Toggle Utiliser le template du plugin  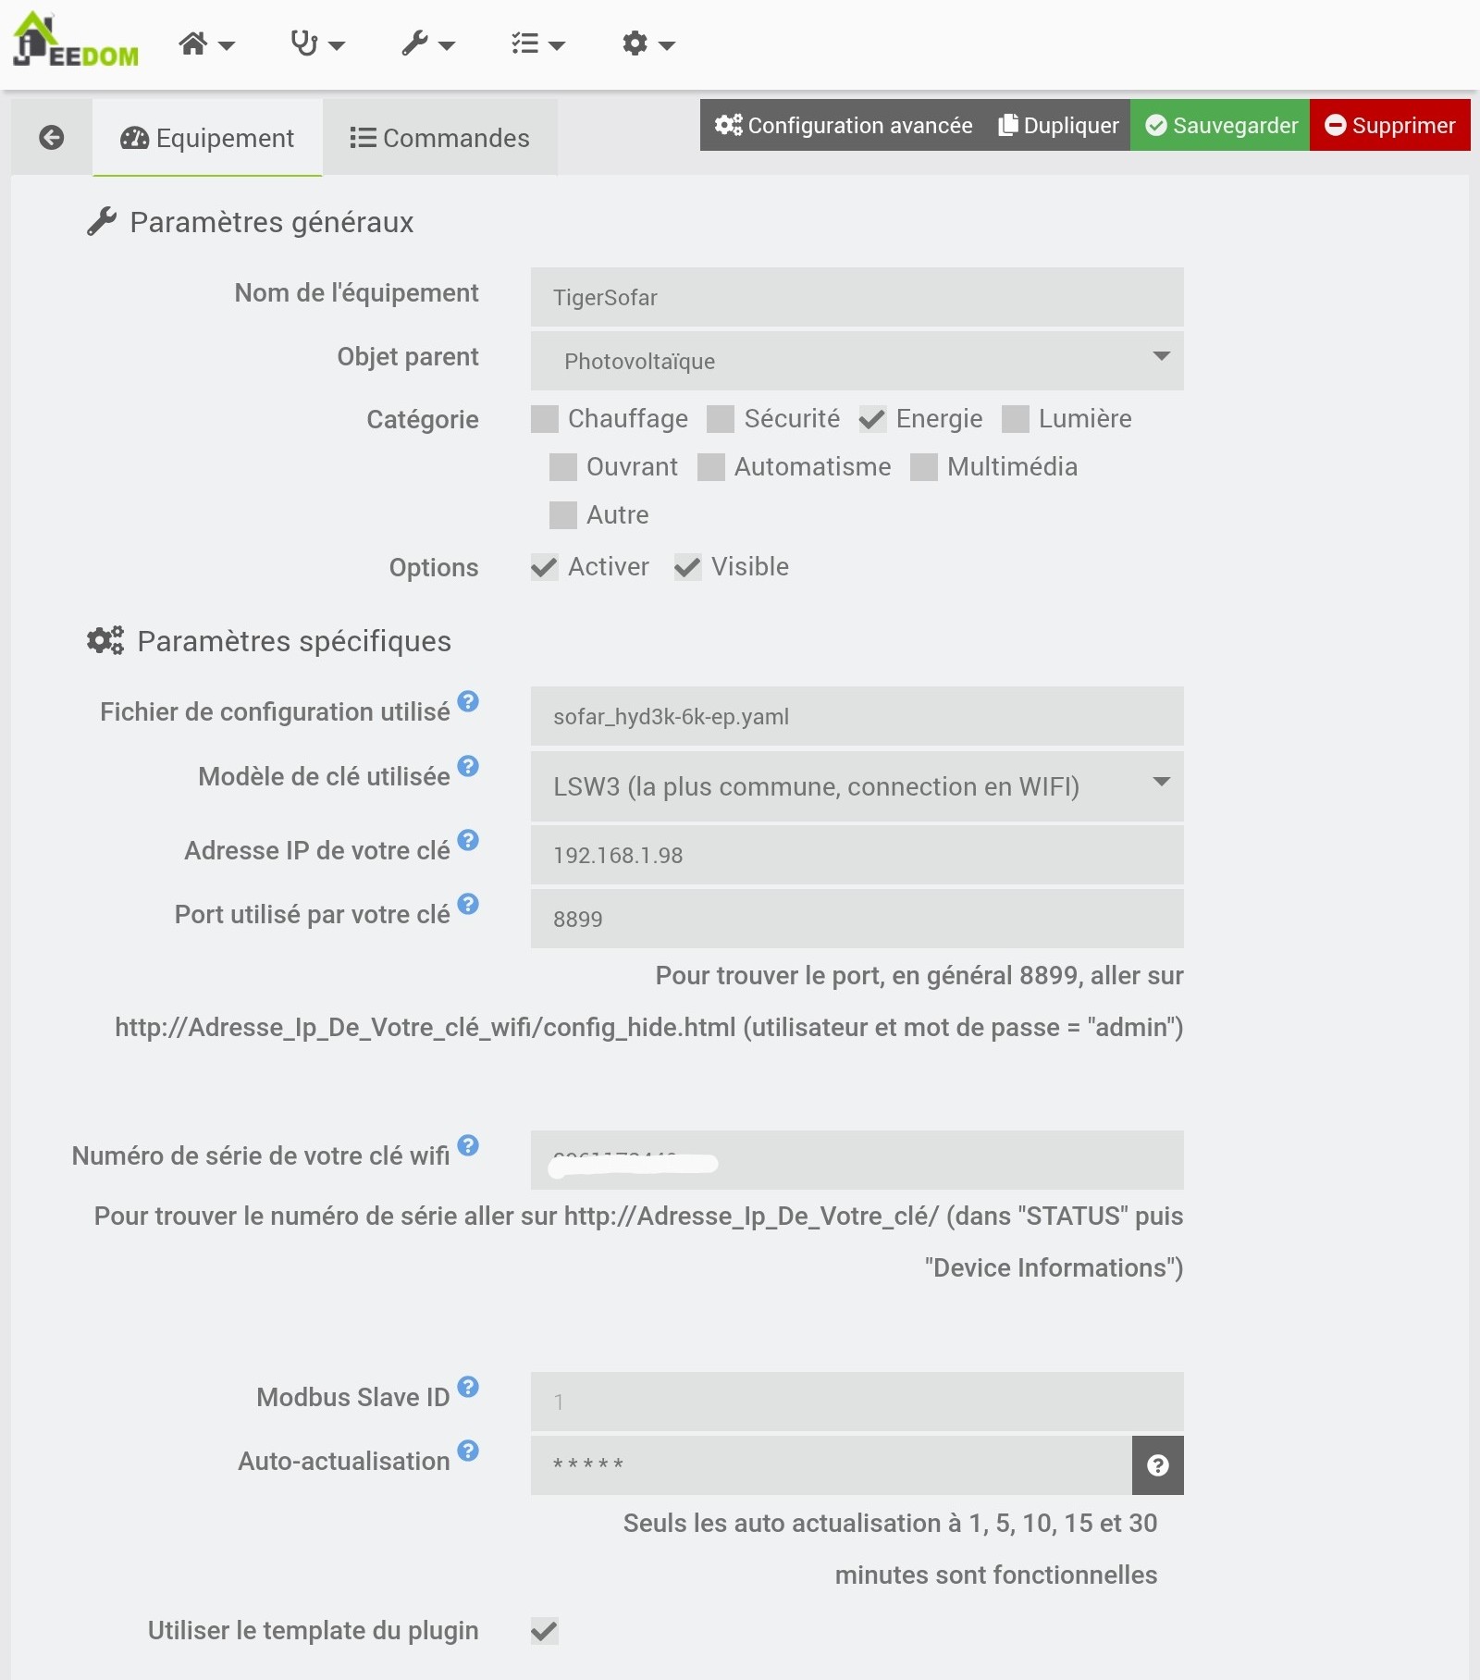pyautogui.click(x=545, y=1631)
